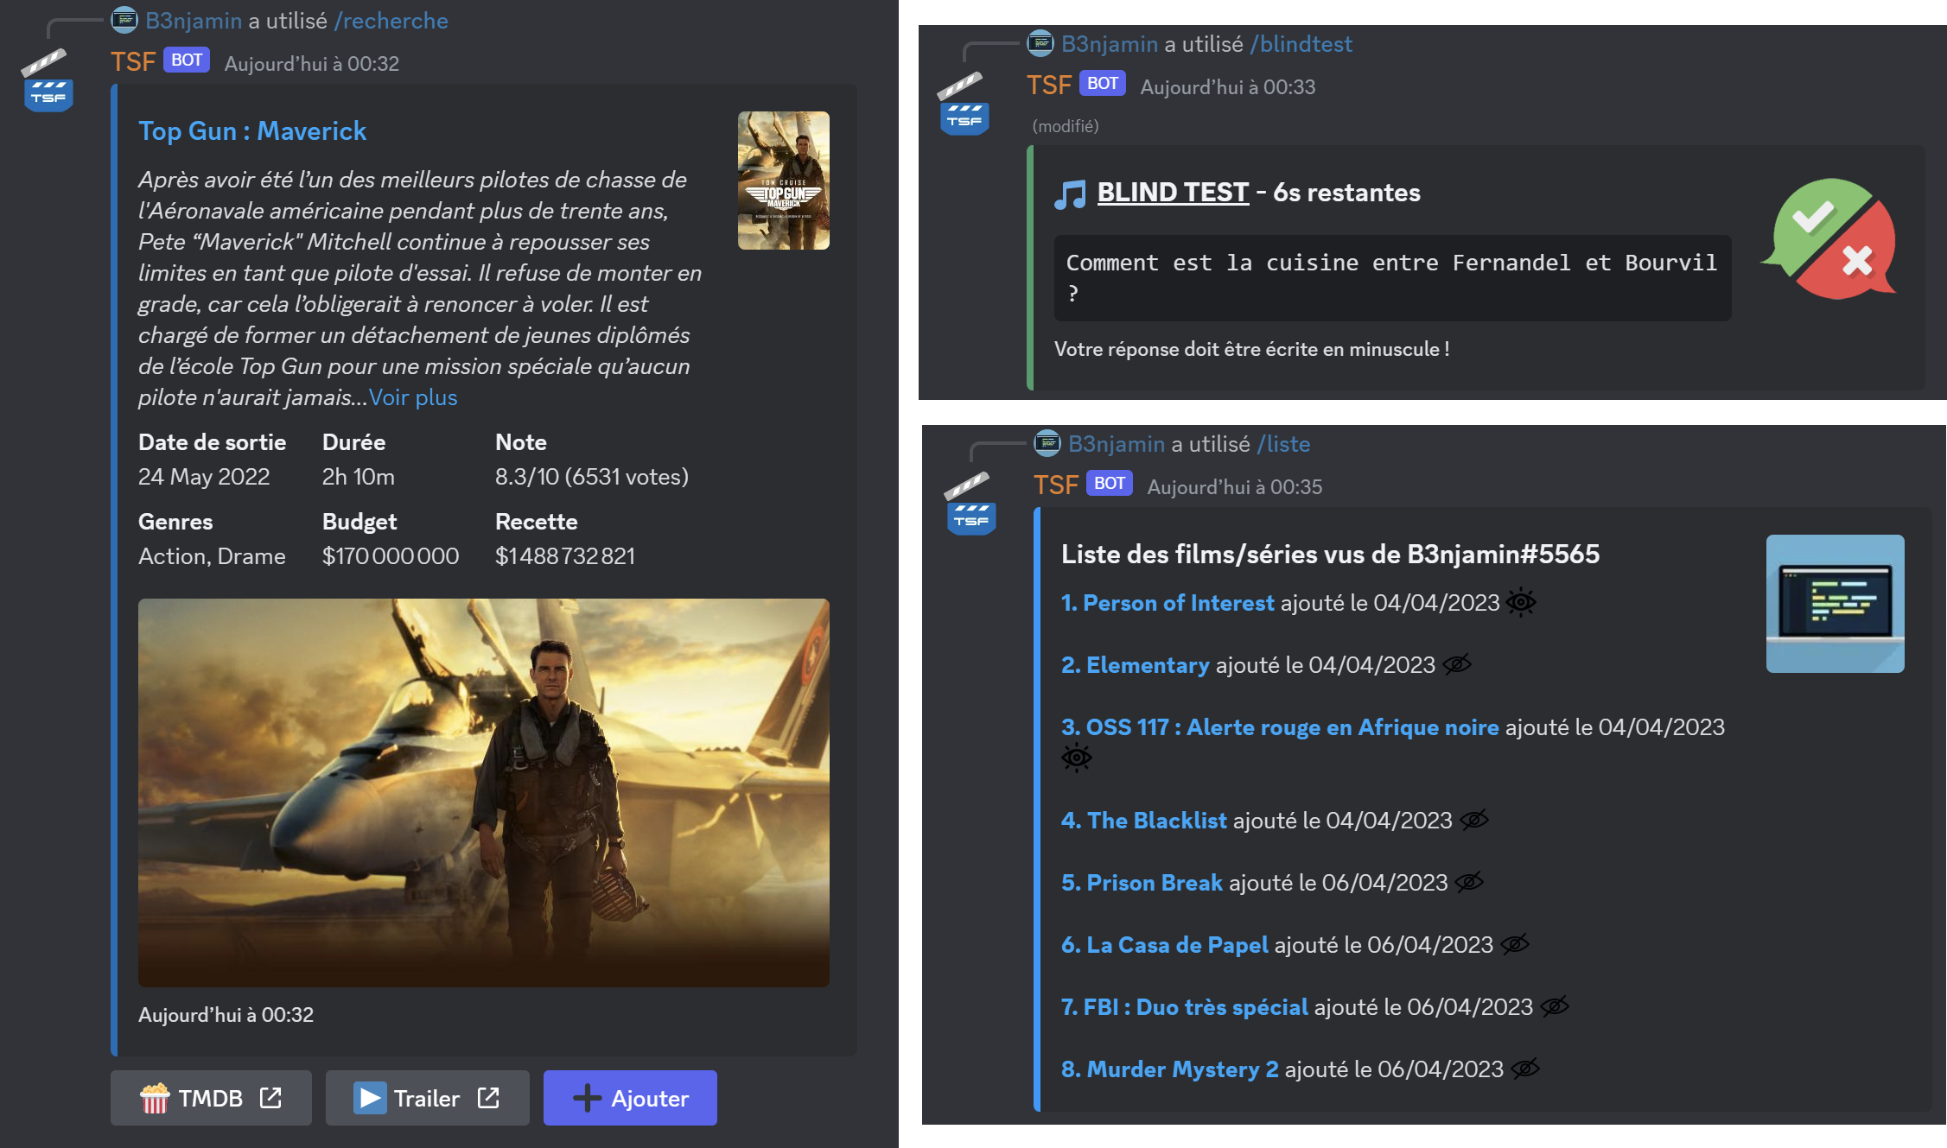Expand the synopsis with Voir plus
Screen dimensions: 1947x1148
click(x=413, y=397)
